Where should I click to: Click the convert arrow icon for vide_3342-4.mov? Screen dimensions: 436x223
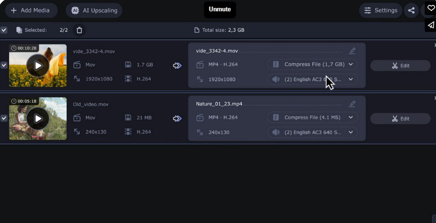tap(177, 65)
